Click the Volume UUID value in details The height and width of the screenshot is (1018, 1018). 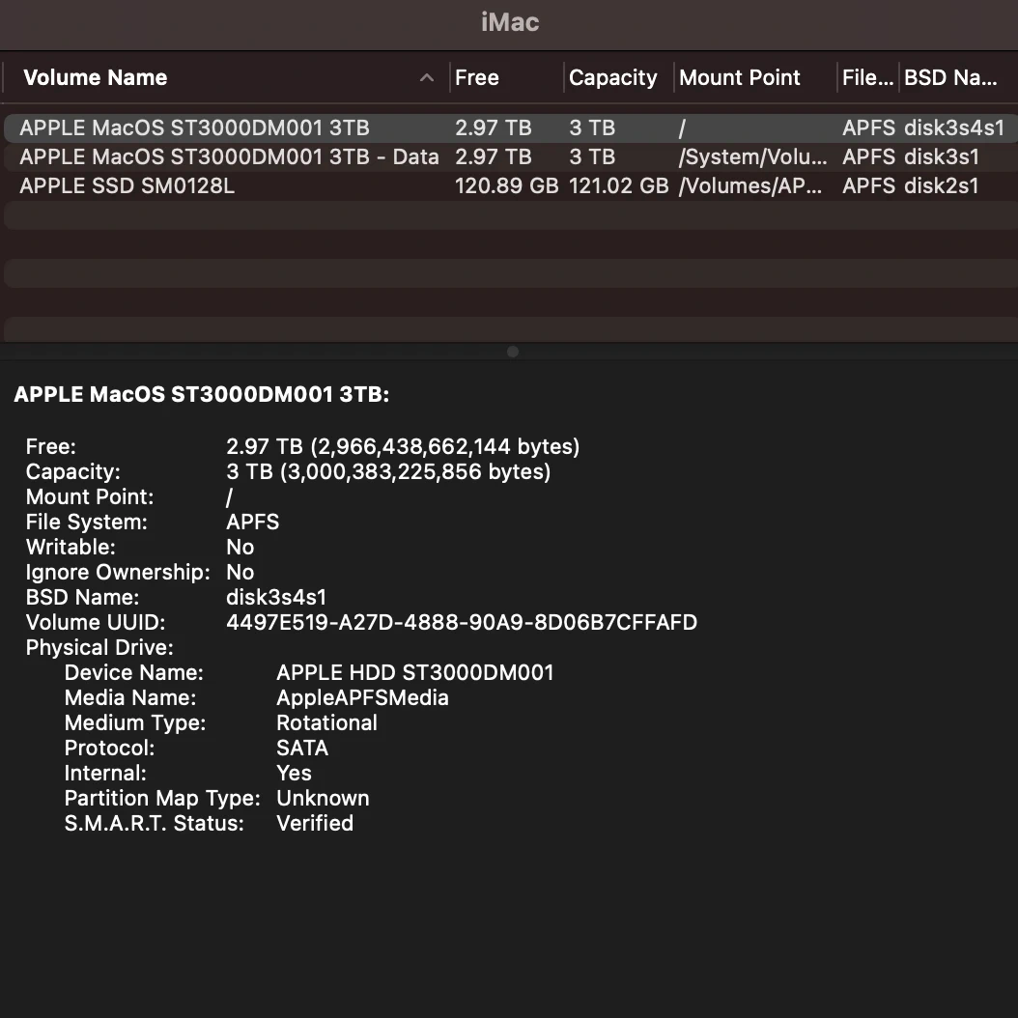(x=461, y=622)
